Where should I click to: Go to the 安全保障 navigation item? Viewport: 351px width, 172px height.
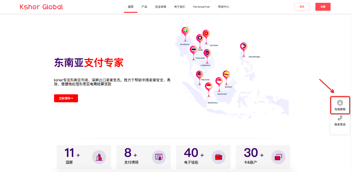160,7
